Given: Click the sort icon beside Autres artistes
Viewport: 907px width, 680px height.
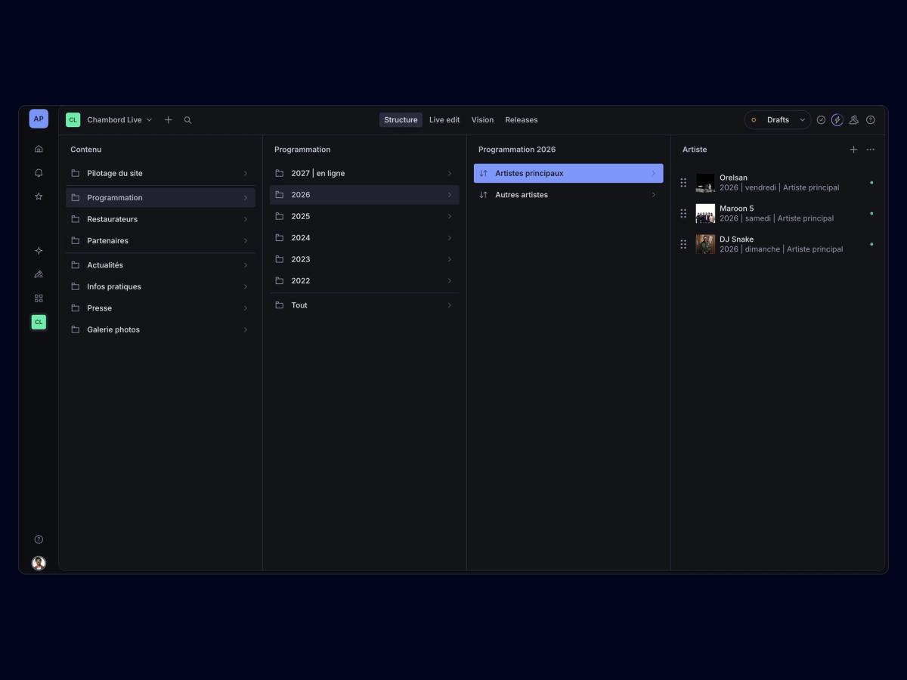Looking at the screenshot, I should (484, 195).
